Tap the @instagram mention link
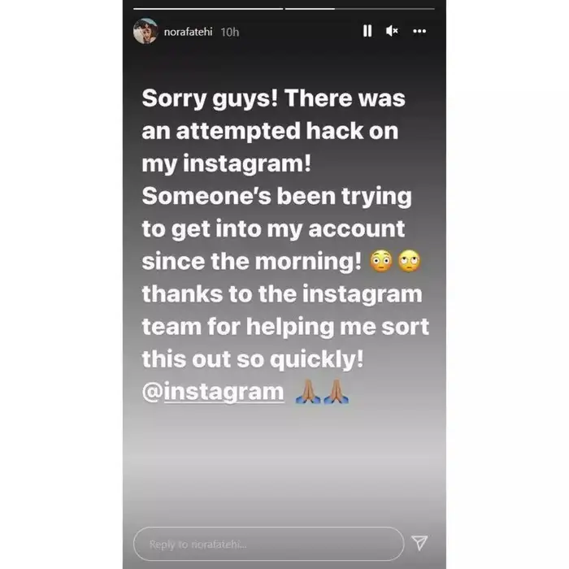Image resolution: width=569 pixels, height=569 pixels. [x=213, y=392]
